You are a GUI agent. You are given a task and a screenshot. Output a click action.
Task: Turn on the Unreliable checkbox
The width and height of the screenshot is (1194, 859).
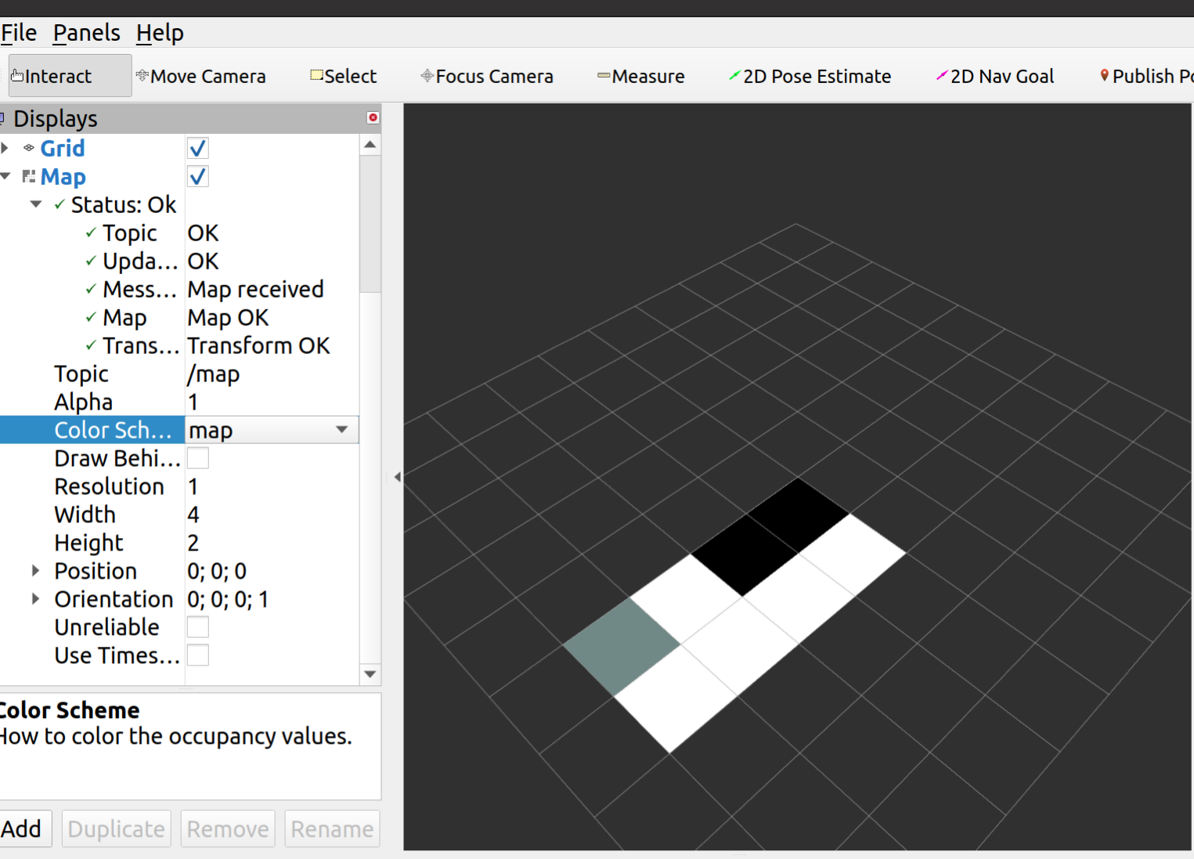point(198,627)
